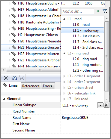Expand the H21 Hauptstrasse Grosser tree node
Viewport: 111px width, 139px height.
[9, 48]
